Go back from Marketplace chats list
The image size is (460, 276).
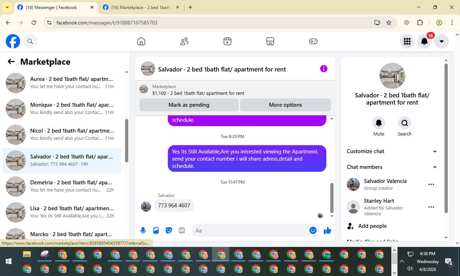pyautogui.click(x=11, y=61)
